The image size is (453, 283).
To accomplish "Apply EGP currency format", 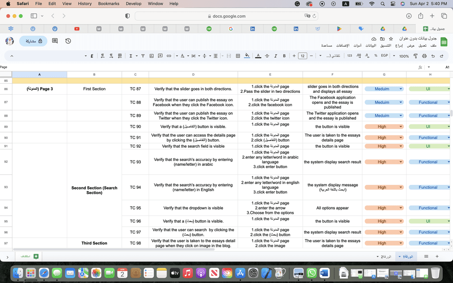I will (384, 55).
